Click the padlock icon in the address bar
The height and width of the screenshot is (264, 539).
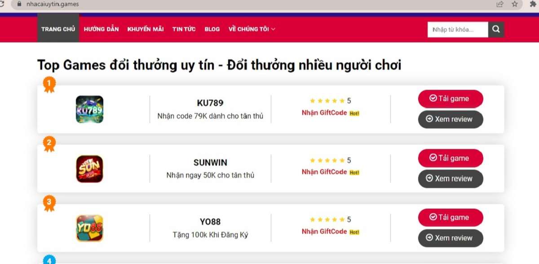pyautogui.click(x=18, y=4)
